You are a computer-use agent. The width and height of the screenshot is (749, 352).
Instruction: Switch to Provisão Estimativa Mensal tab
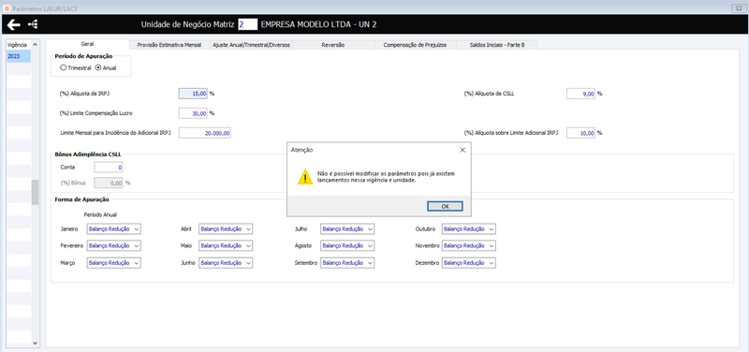click(169, 45)
